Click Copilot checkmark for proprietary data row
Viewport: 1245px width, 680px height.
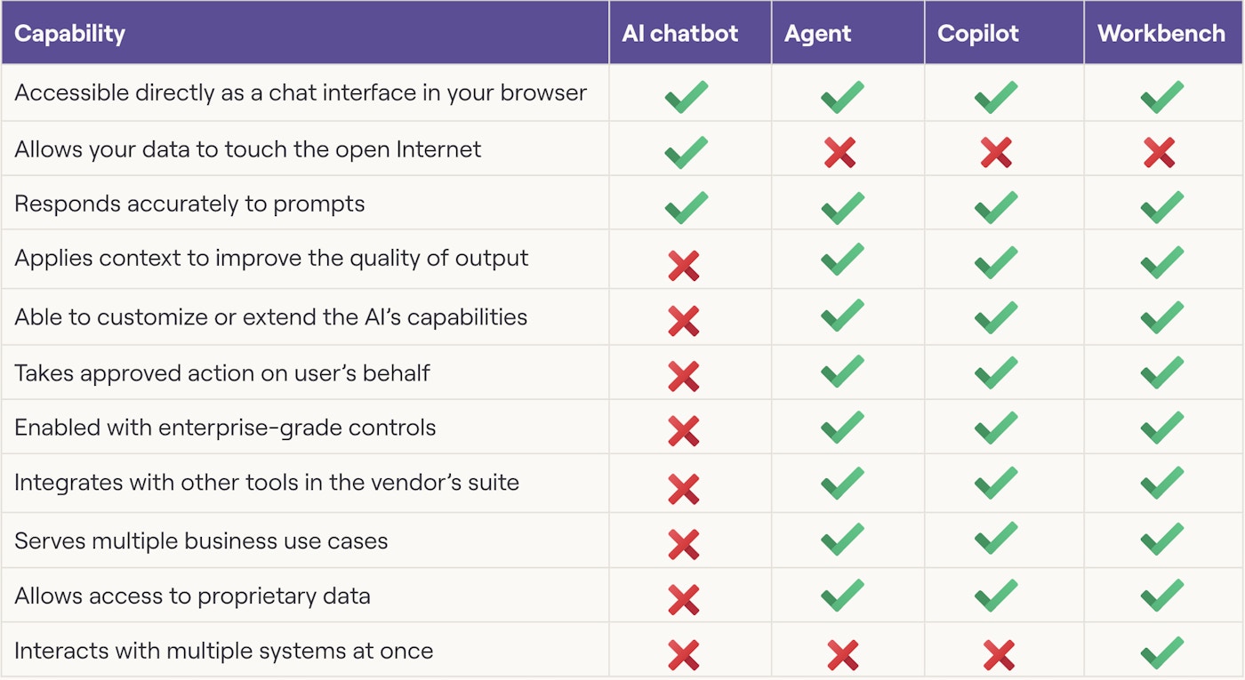point(996,596)
